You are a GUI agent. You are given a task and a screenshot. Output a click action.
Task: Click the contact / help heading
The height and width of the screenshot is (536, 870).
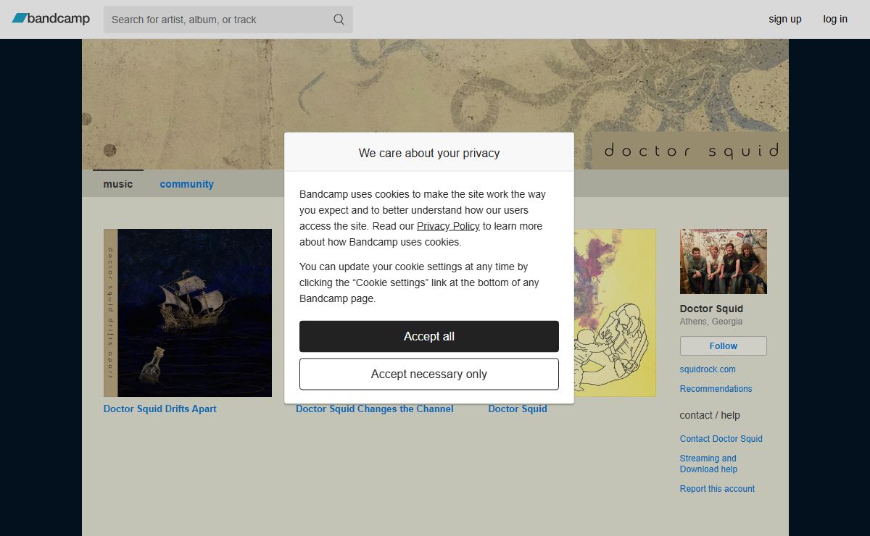coord(710,415)
